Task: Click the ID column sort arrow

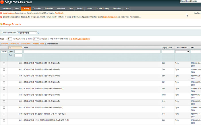Action: pyautogui.click(x=21, y=48)
